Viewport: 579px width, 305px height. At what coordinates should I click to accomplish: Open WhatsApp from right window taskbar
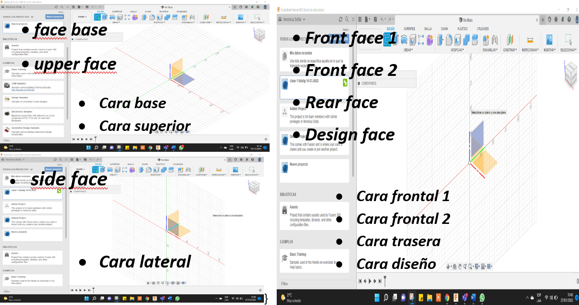click(481, 297)
